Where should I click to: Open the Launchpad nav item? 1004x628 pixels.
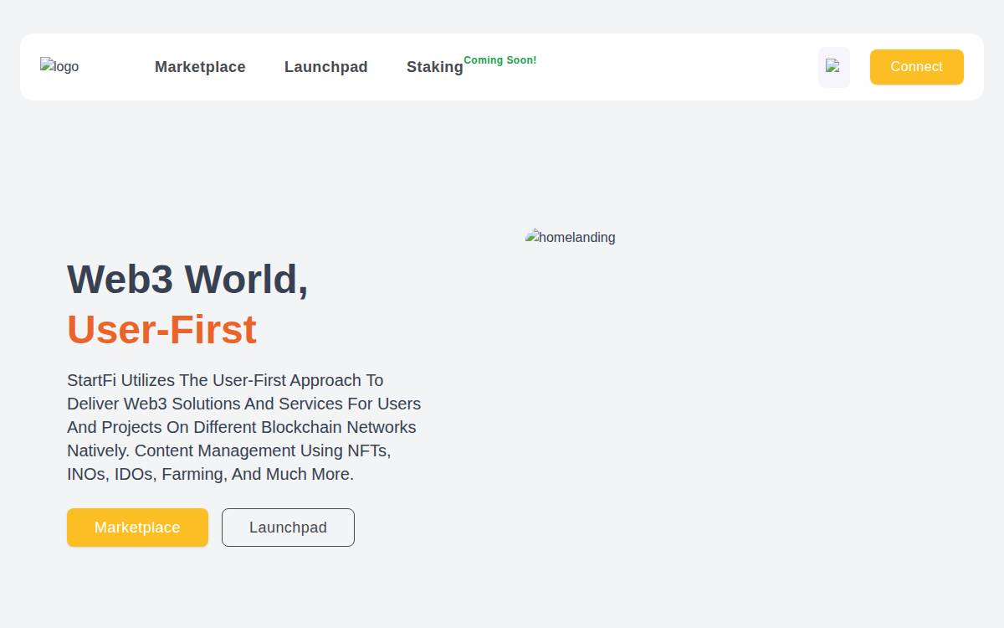coord(326,67)
